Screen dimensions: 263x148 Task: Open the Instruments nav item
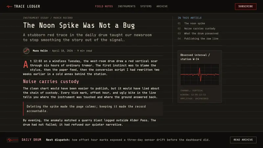click(127, 6)
